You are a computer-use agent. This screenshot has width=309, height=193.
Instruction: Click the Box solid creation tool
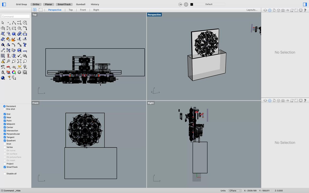click(14, 34)
